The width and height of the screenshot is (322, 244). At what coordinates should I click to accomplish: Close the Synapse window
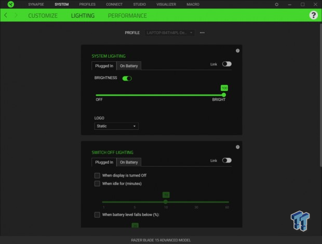(315, 4)
